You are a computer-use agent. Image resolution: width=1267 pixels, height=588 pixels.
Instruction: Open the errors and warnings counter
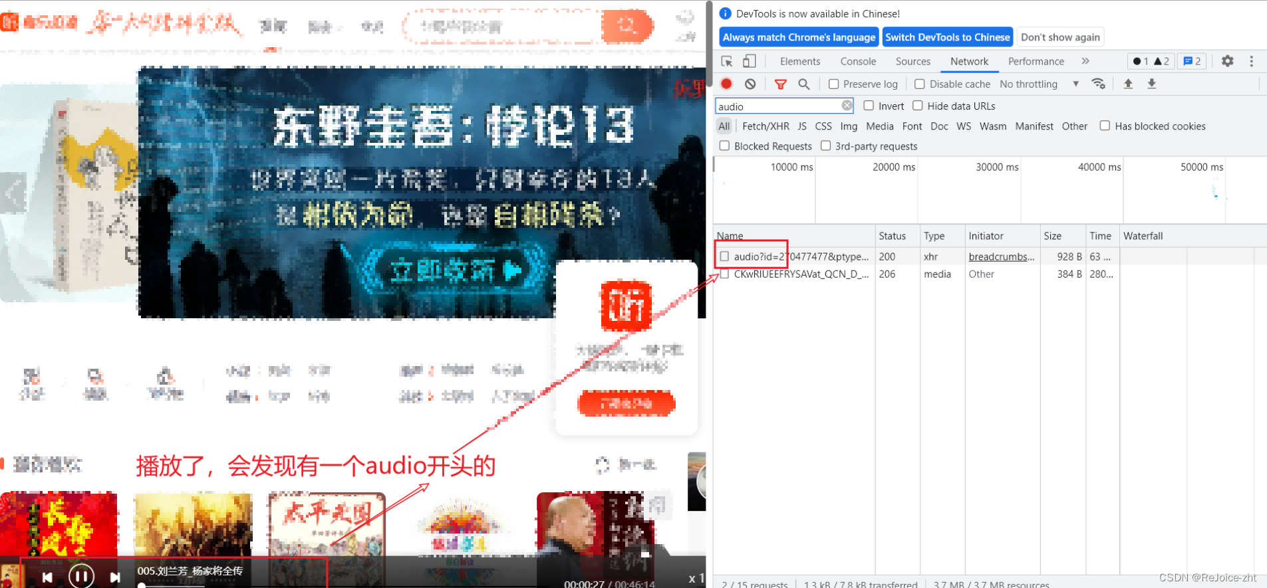[x=1151, y=61]
